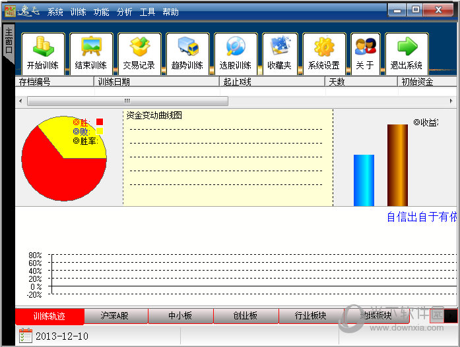The height and width of the screenshot is (347, 460).
Task: Switch to the 沪深A股 tab
Action: (x=115, y=315)
